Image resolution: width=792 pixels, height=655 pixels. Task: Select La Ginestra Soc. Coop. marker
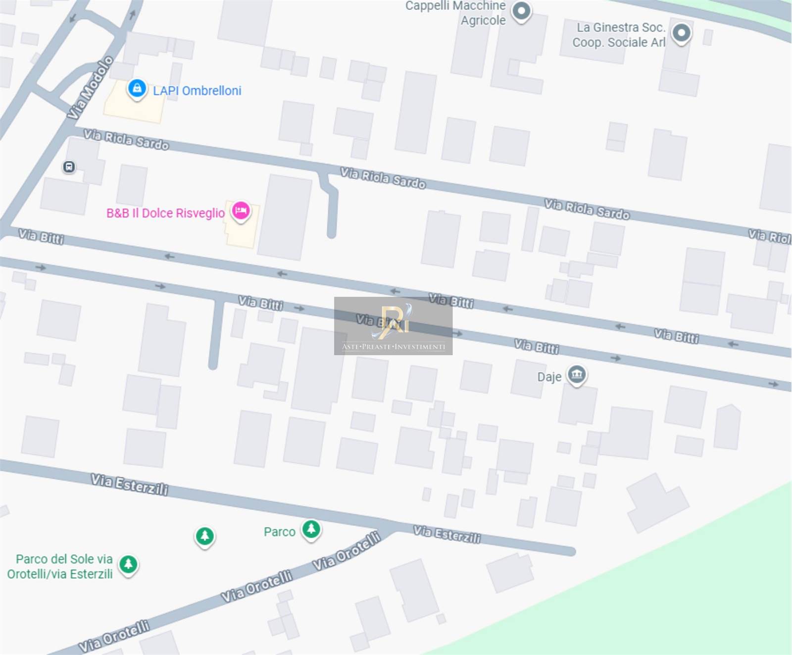point(681,34)
